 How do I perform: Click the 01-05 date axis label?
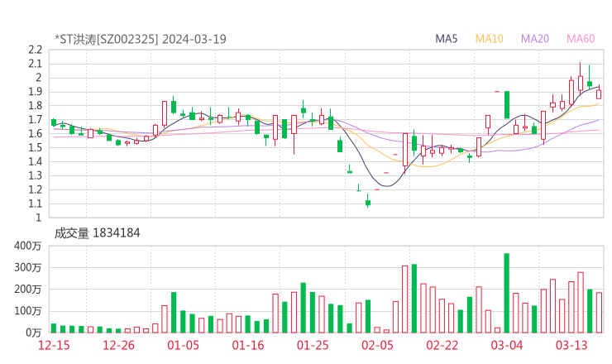(183, 345)
